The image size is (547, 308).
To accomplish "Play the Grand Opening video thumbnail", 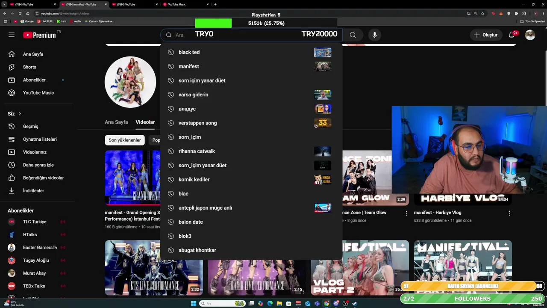I will pos(132,178).
